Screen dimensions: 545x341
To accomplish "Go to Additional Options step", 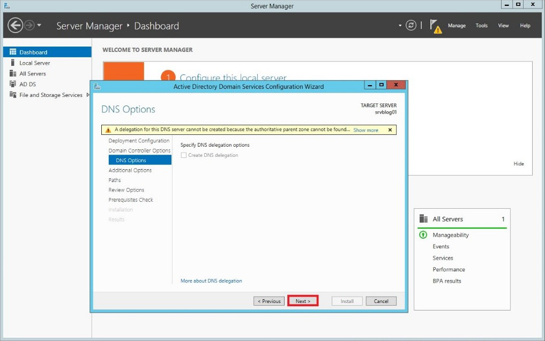I will pyautogui.click(x=130, y=170).
